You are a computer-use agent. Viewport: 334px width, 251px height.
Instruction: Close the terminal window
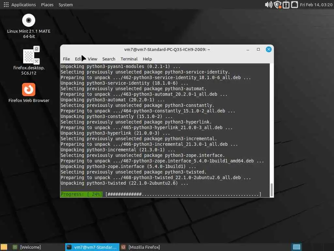(x=269, y=50)
